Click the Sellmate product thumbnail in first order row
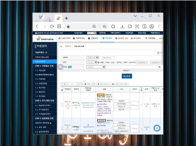The image size is (196, 146). point(135,105)
